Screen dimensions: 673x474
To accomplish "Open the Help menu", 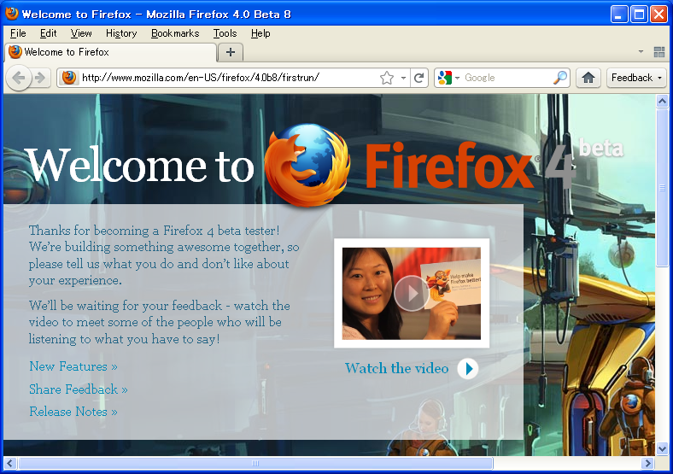I will pos(260,33).
